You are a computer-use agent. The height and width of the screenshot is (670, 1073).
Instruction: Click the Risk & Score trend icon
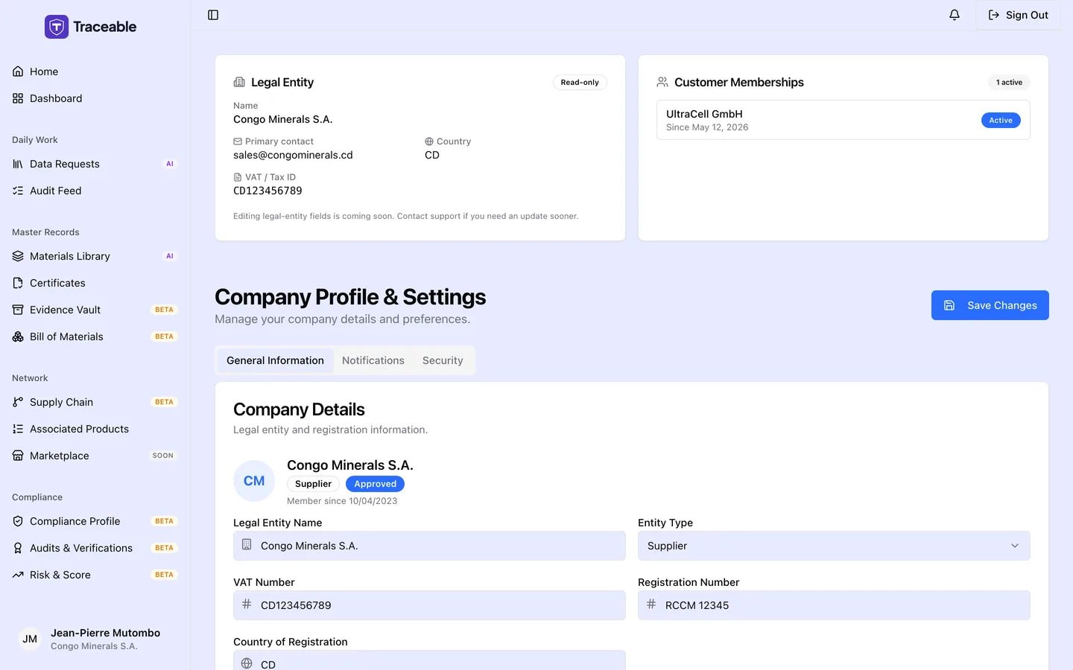[x=18, y=575]
